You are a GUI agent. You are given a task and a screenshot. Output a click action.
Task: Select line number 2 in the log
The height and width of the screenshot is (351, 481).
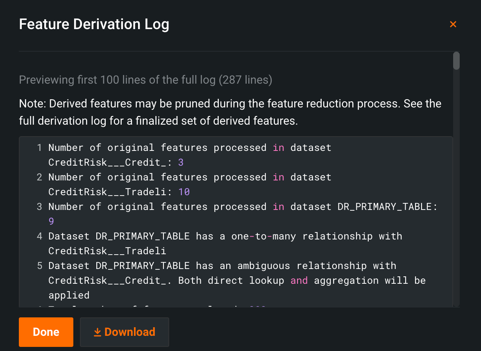[39, 177]
